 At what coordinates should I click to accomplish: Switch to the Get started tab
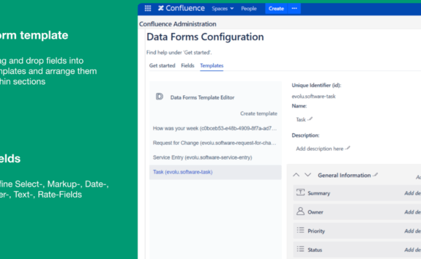coord(162,65)
